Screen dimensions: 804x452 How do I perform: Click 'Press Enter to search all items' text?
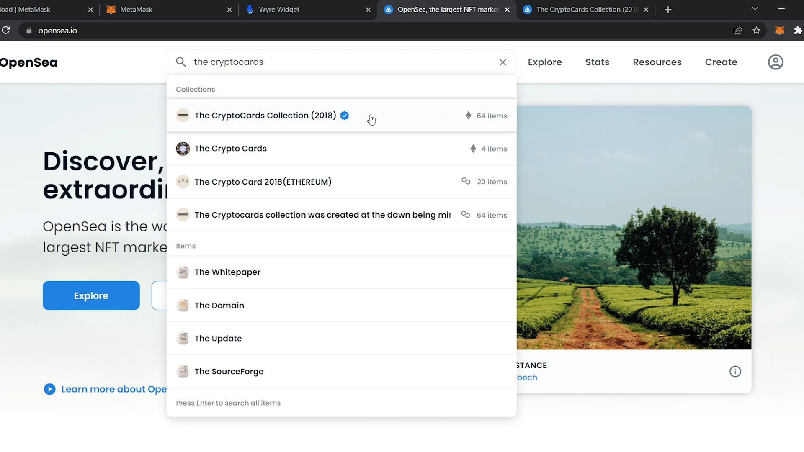point(228,403)
